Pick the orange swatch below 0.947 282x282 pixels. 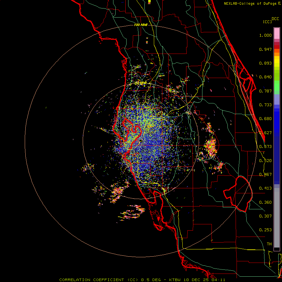tap(277, 54)
